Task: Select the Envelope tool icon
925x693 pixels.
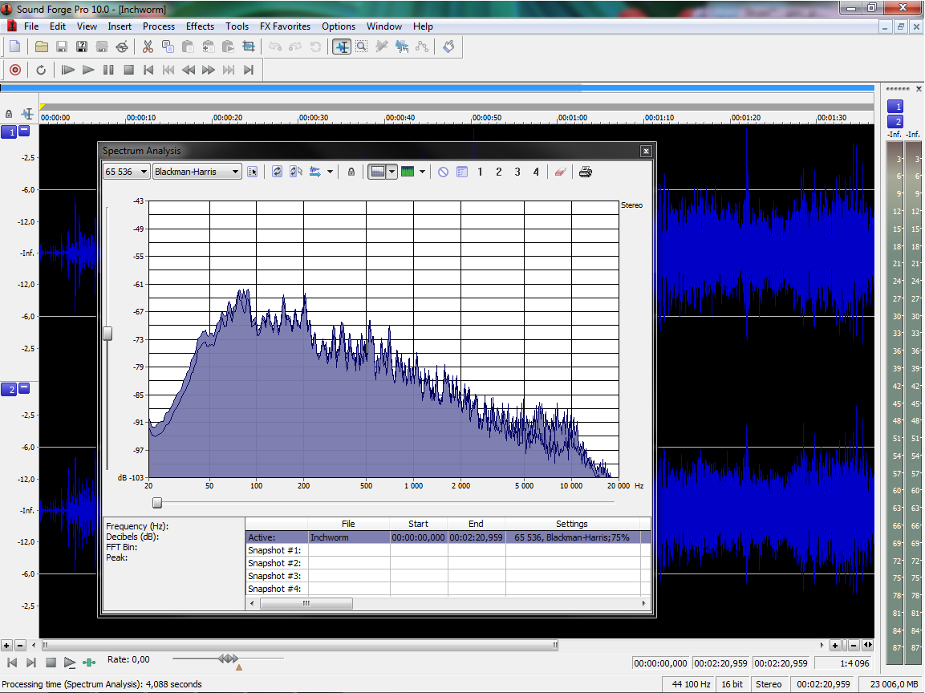Action: point(422,47)
